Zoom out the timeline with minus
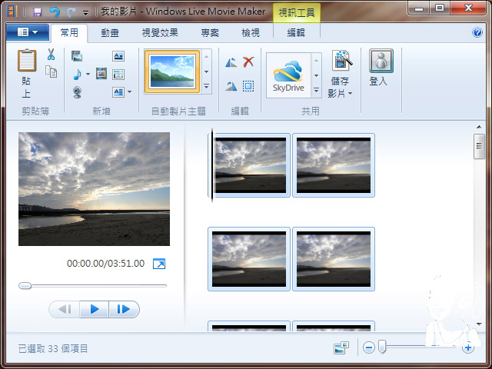The width and height of the screenshot is (492, 369). tap(369, 347)
